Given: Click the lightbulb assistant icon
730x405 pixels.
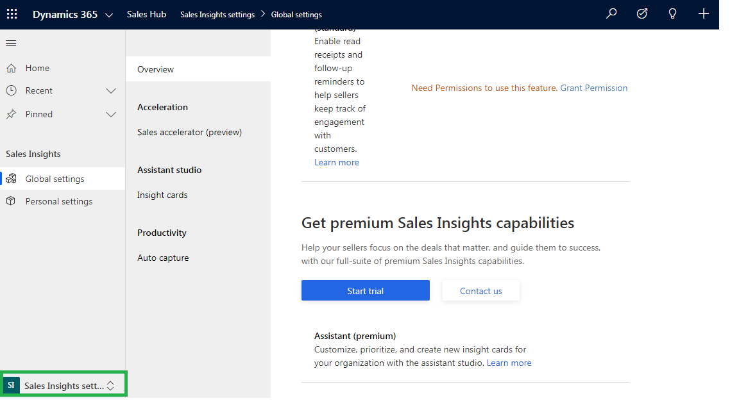Looking at the screenshot, I should coord(673,14).
